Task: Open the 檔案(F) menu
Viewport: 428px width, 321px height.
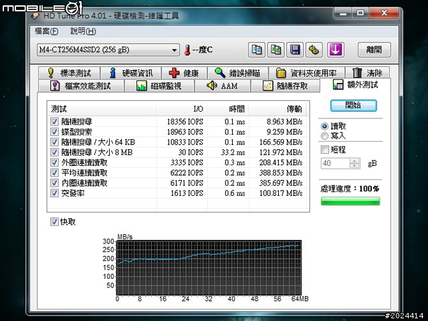Action: [46, 31]
